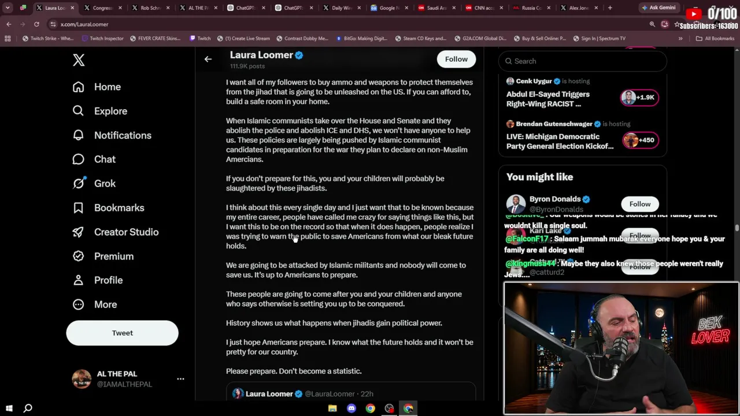Screen dimensions: 740x416
Task: Open Discord from the taskbar
Action: [x=351, y=408]
